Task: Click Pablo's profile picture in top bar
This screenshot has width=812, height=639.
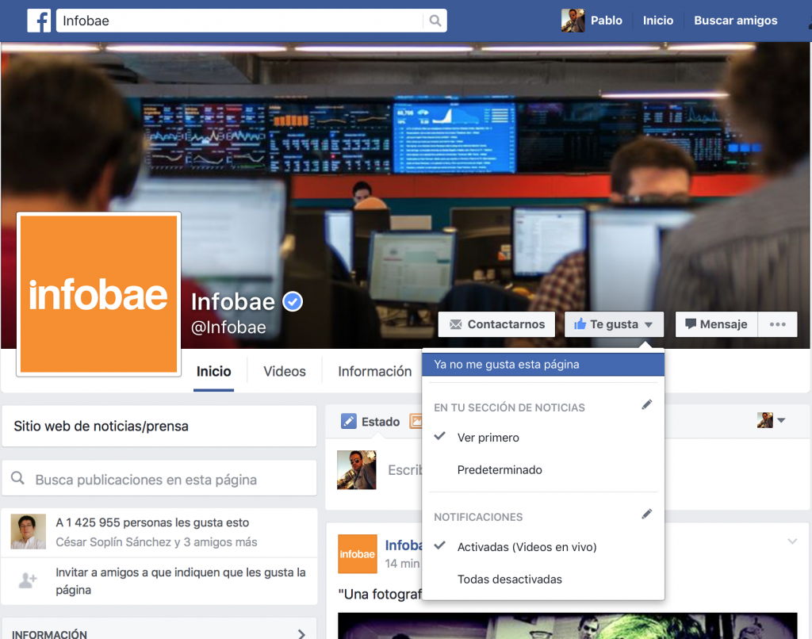Action: point(573,21)
